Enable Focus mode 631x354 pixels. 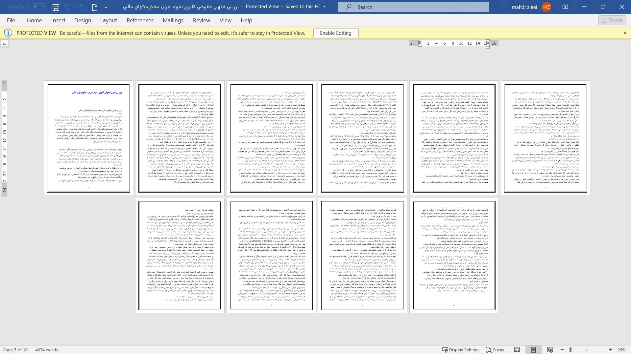pos(495,350)
